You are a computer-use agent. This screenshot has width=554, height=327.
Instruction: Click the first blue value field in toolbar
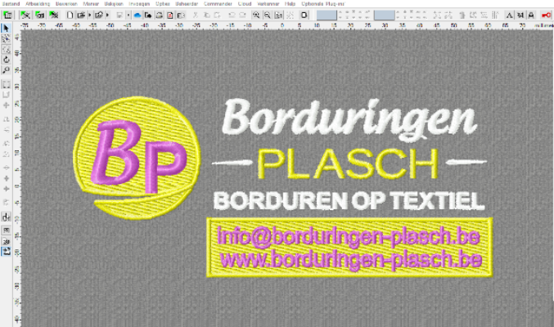(327, 16)
